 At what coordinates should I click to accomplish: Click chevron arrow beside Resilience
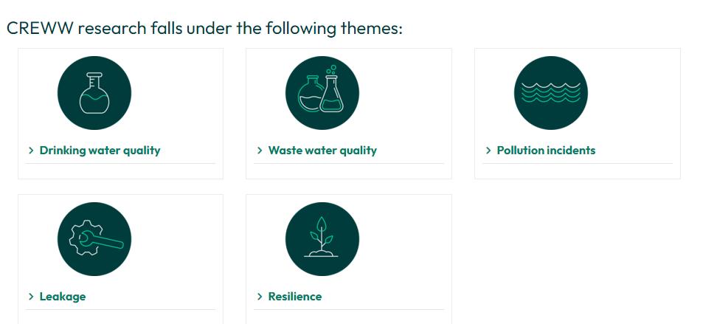tap(260, 297)
